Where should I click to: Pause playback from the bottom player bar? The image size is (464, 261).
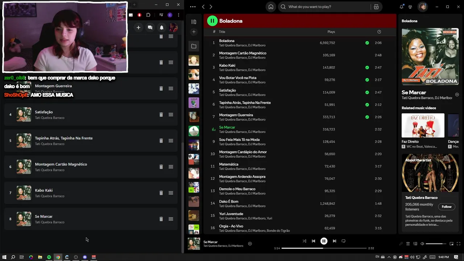click(324, 241)
